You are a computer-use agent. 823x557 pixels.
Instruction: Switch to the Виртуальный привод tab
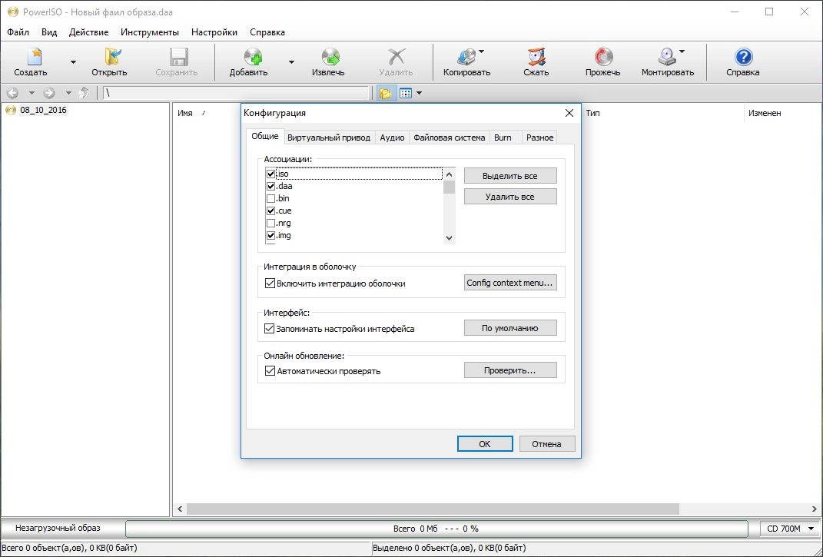329,138
